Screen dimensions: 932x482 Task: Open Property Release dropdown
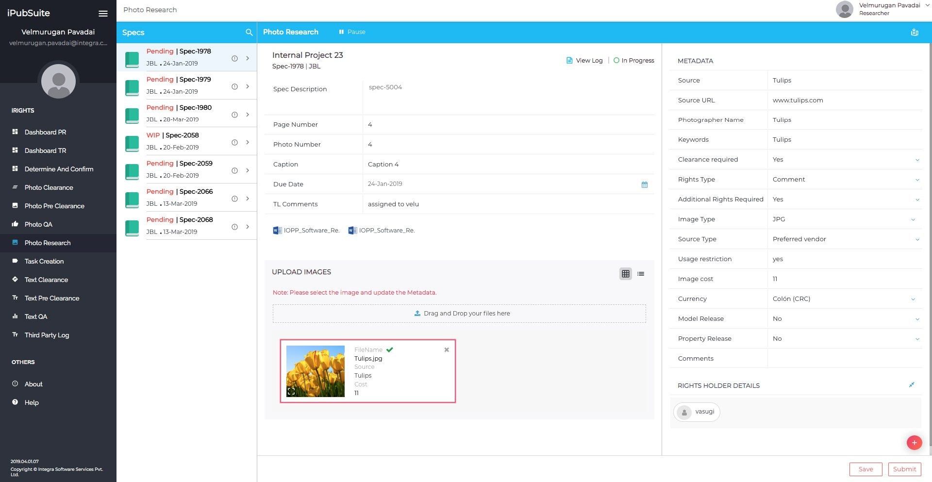[x=845, y=339]
